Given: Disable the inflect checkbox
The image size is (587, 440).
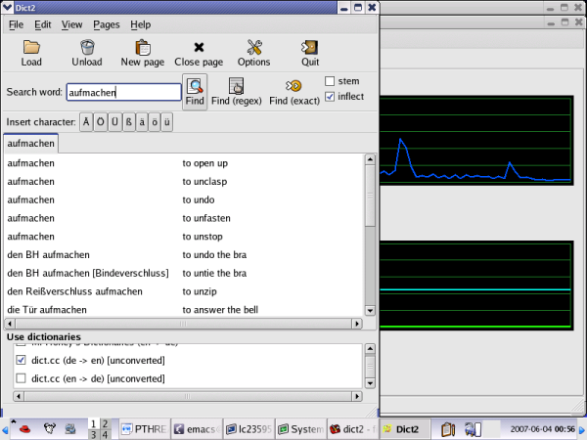Looking at the screenshot, I should coord(330,97).
